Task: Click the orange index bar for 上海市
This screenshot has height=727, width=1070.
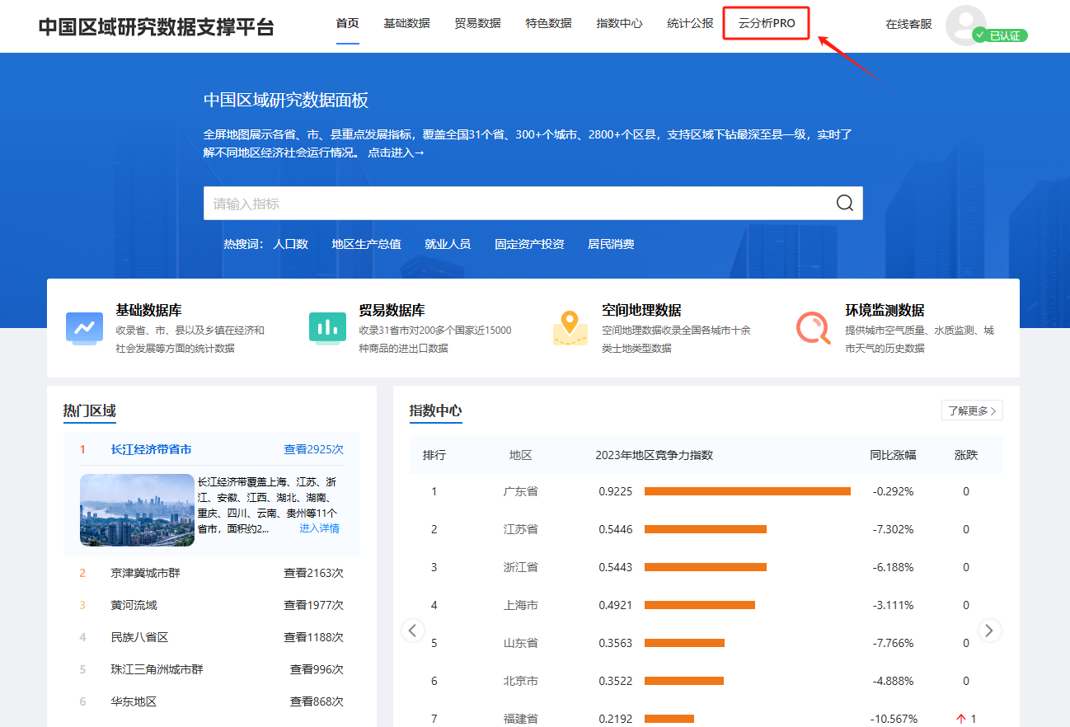Action: (700, 605)
